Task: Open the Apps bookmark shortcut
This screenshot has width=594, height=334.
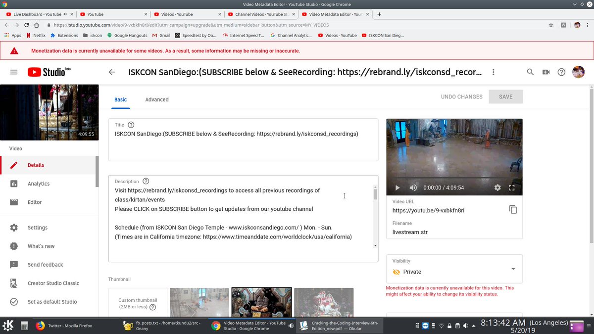Action: [x=12, y=36]
